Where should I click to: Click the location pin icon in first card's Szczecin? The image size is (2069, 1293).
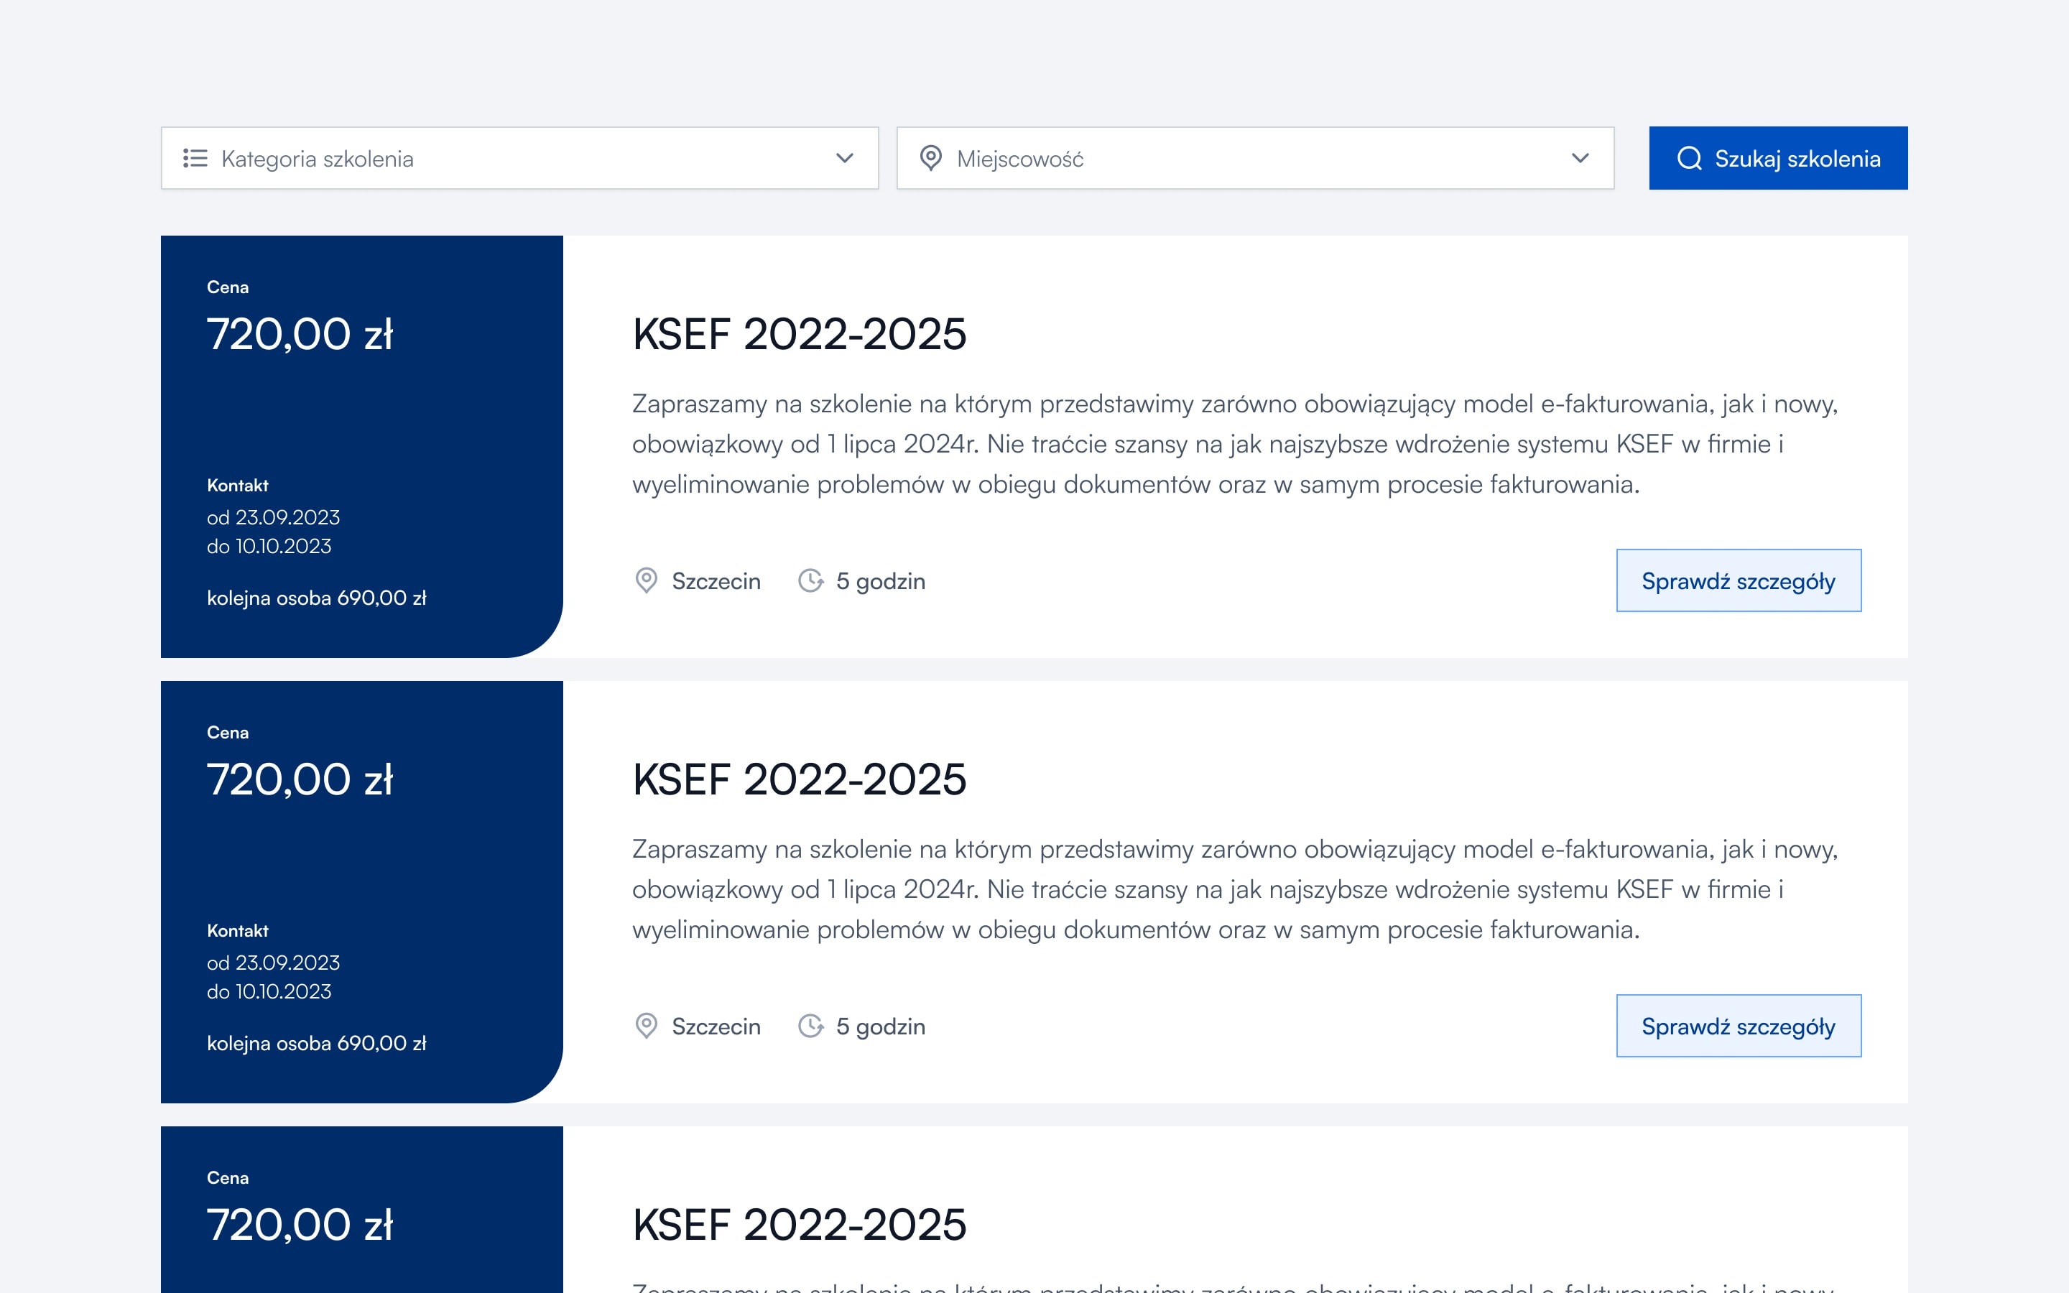coord(647,580)
